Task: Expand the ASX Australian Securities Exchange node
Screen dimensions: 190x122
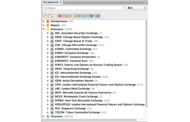Action: click(x=48, y=33)
